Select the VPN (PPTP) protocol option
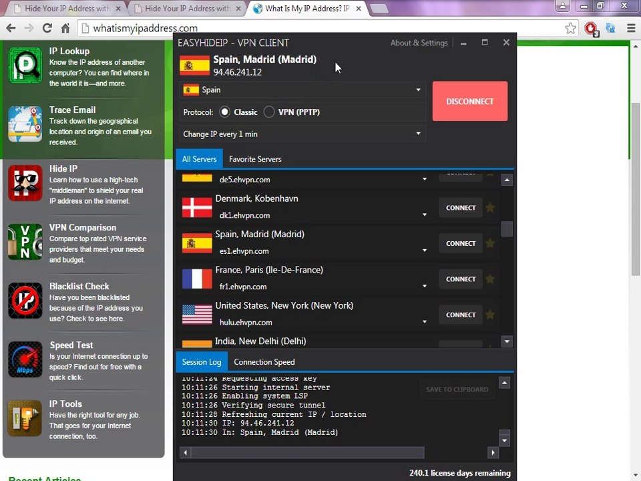The image size is (641, 481). tap(269, 112)
